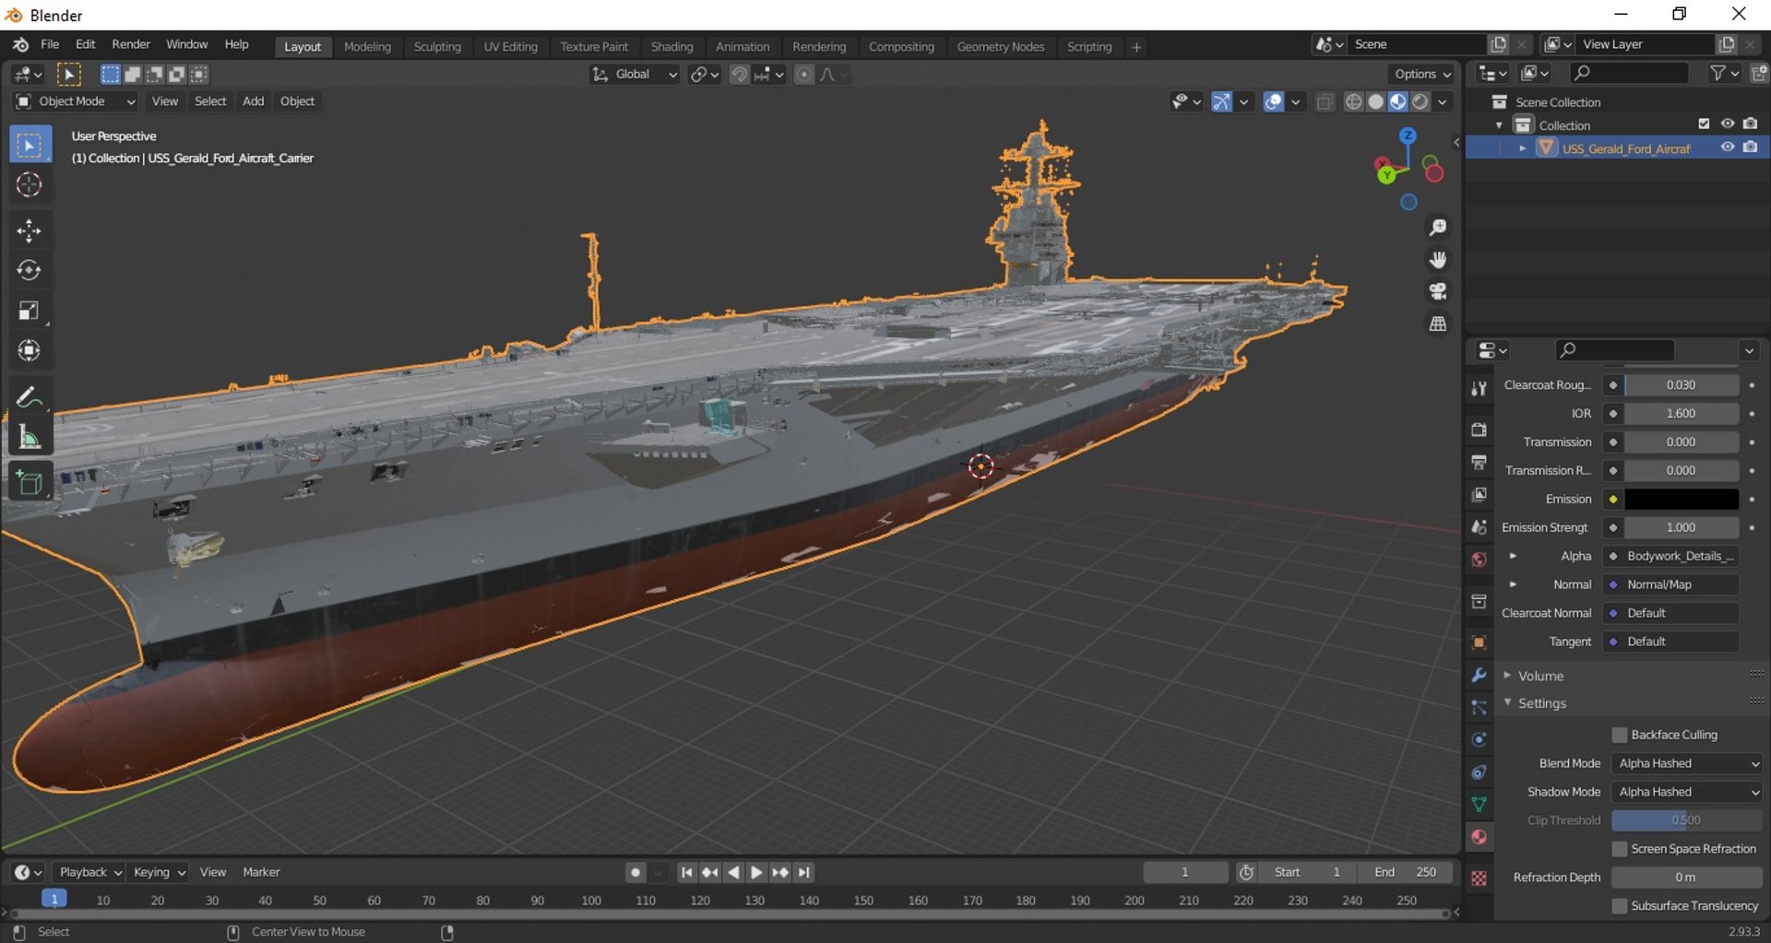Open the Global transform orientation dropdown
This screenshot has width=1771, height=943.
click(x=636, y=75)
